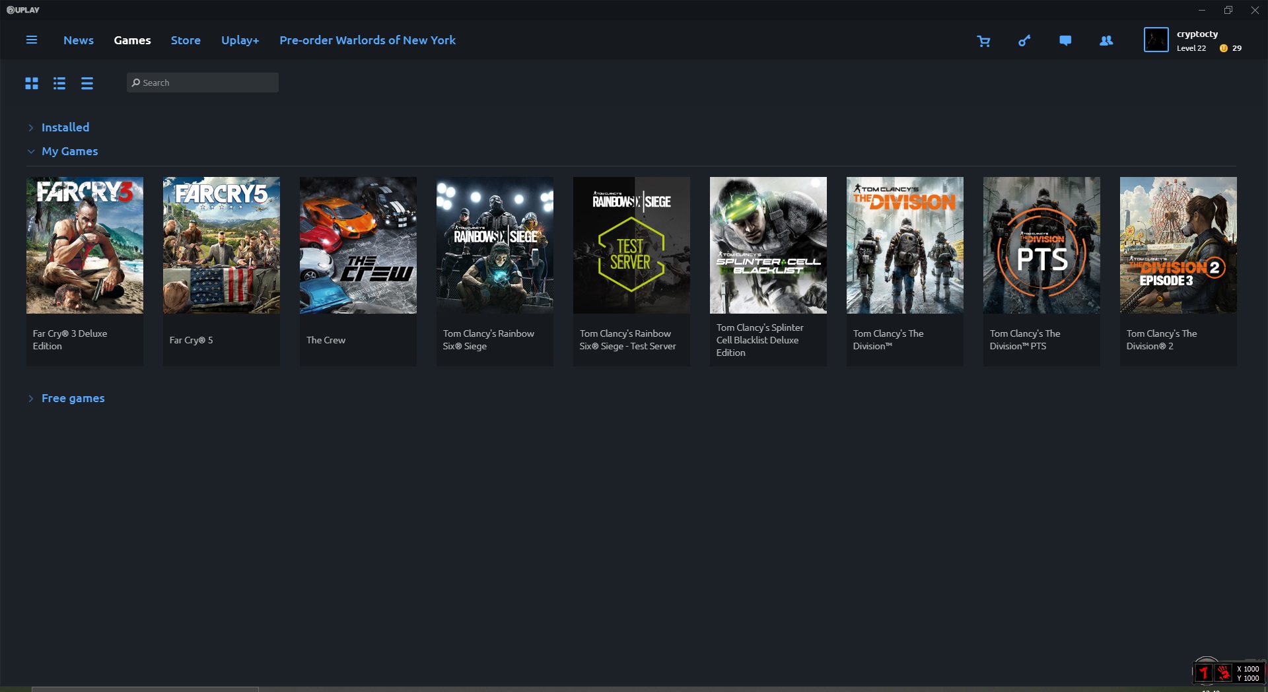Click the Uplay logo in title bar

(x=23, y=10)
